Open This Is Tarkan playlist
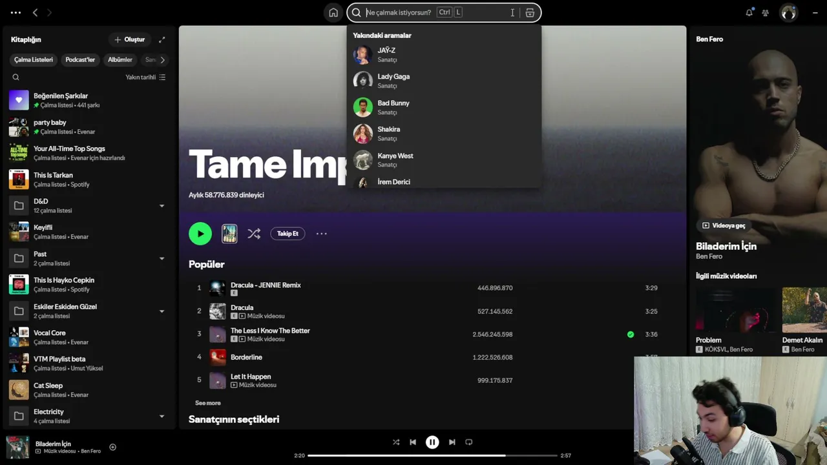The image size is (827, 465). pyautogui.click(x=89, y=180)
